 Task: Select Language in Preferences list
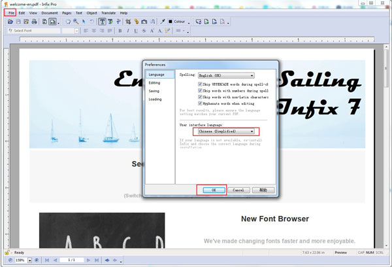point(160,75)
